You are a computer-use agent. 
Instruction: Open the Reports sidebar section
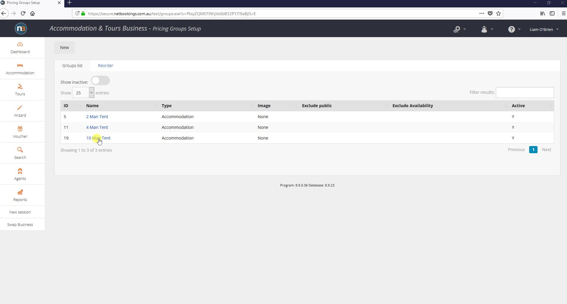[20, 195]
